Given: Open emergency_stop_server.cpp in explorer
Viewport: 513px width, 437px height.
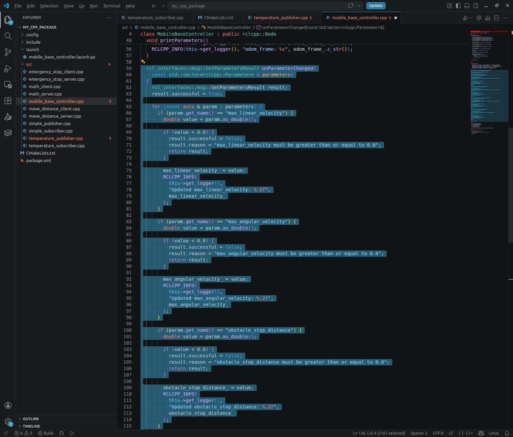Looking at the screenshot, I should pyautogui.click(x=66, y=79).
